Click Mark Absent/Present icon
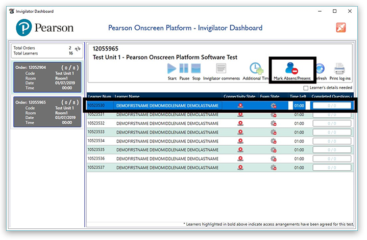This screenshot has height=240, width=367. (291, 69)
